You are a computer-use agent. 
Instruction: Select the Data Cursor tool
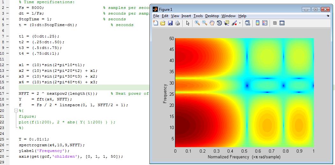(x=226, y=23)
